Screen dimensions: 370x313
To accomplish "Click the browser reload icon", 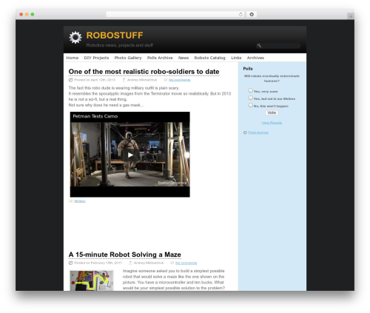I will pos(240,15).
